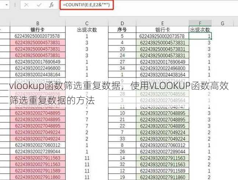Click the 序号 cell with value 20
This screenshot has height=180, width=238.
click(122, 49)
